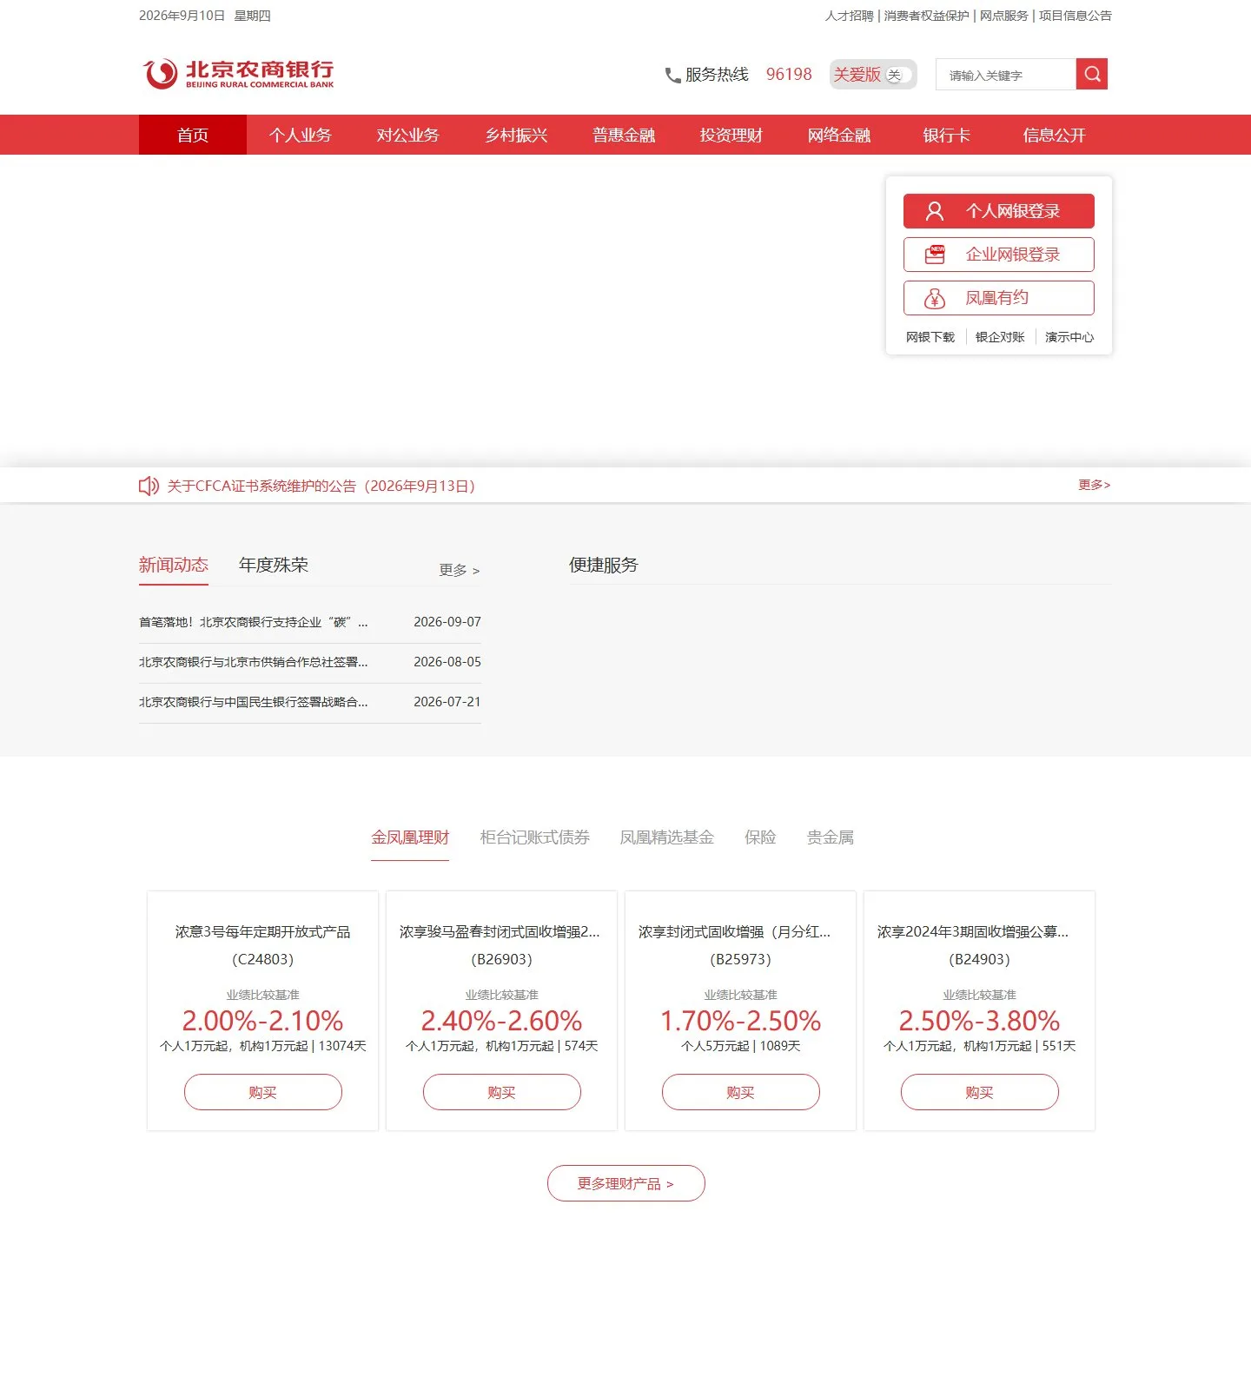The image size is (1251, 1390).
Task: Click the 演示中心 link
Action: click(1069, 337)
